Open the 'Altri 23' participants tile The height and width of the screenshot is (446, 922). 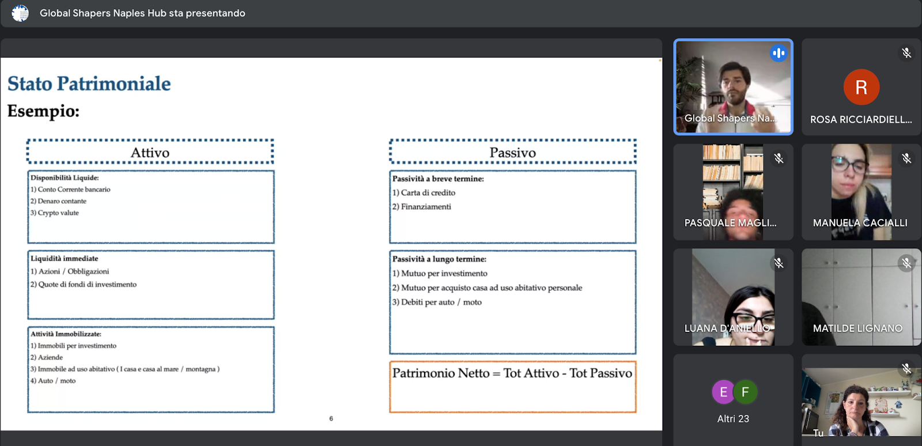click(733, 400)
